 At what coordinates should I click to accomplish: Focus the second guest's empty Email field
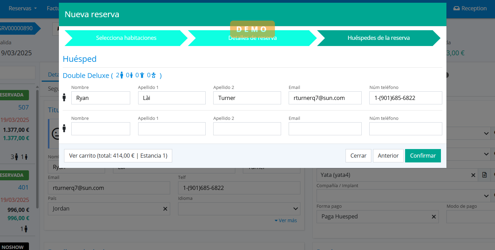point(325,129)
